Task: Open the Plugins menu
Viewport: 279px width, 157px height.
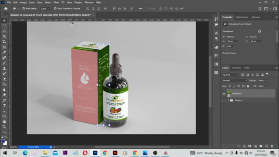Action: [x=78, y=3]
